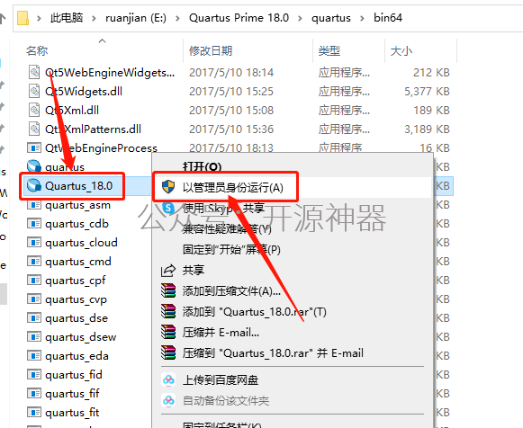This screenshot has height=428, width=523.
Task: Expand the chevron after Quartus Prime 18.0
Action: (x=300, y=18)
